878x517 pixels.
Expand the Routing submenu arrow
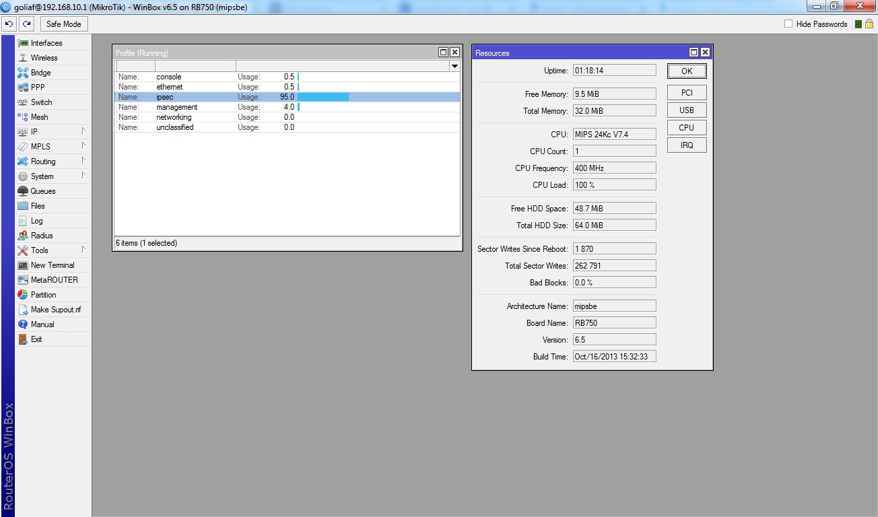(84, 161)
